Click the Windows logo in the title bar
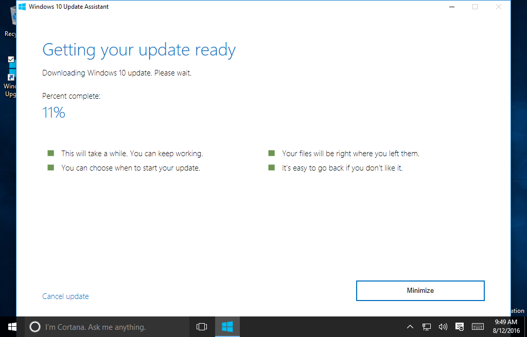The width and height of the screenshot is (527, 337). tap(22, 7)
